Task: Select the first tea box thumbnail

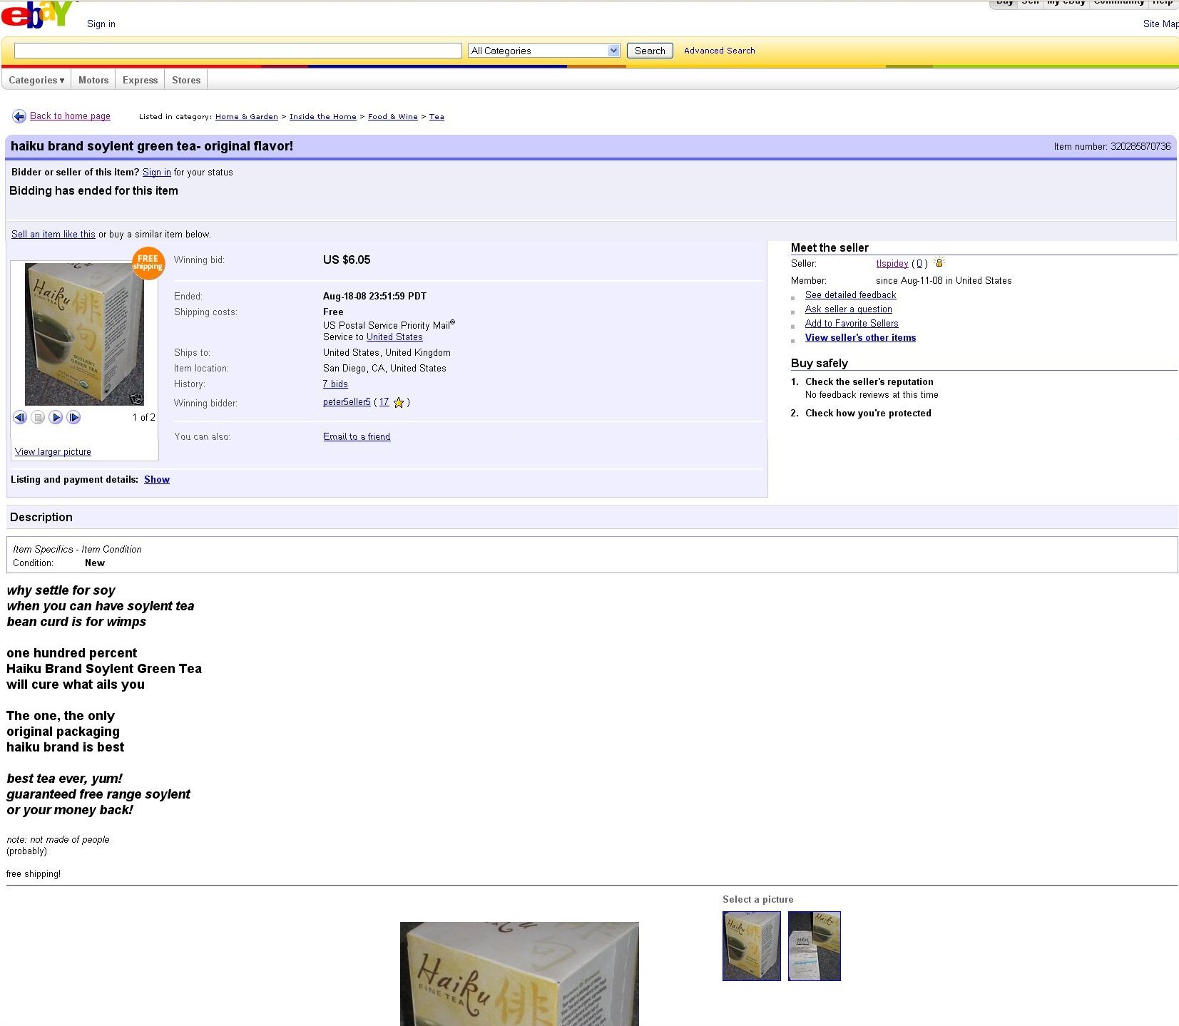Action: [751, 946]
